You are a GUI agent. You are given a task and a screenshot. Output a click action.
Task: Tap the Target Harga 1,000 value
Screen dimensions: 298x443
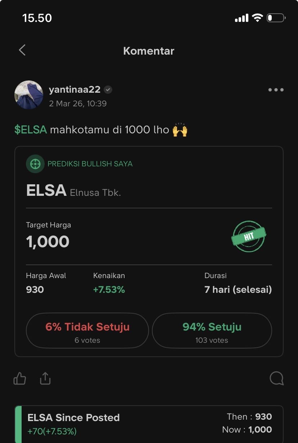coord(48,241)
